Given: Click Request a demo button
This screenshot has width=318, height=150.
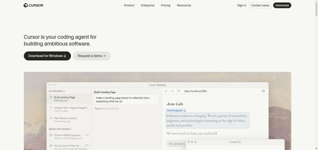Looking at the screenshot, I should click(92, 56).
